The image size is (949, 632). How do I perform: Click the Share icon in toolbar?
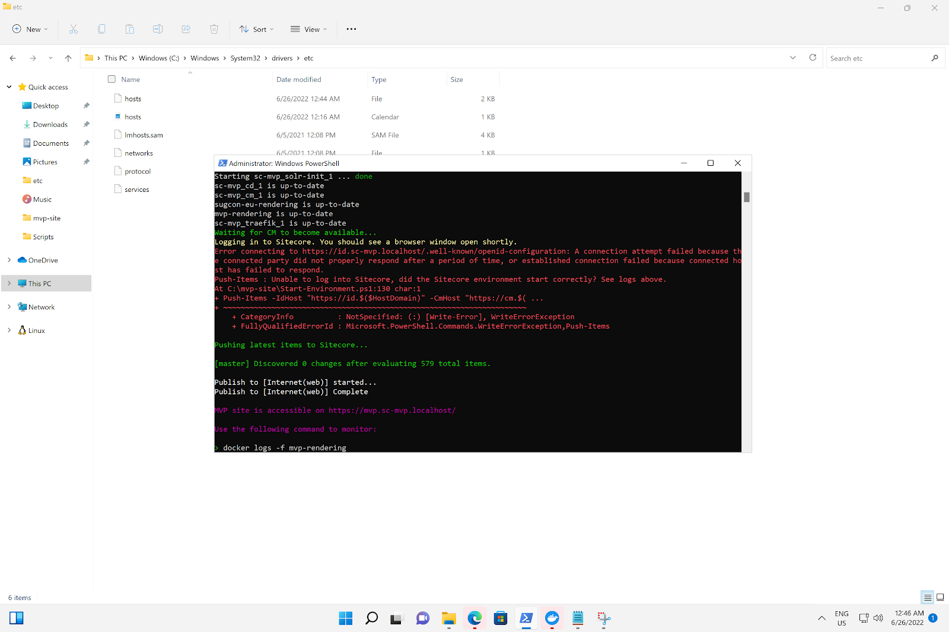[186, 29]
